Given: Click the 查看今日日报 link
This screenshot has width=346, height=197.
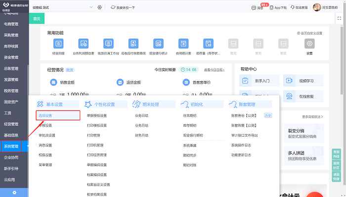Looking at the screenshot, I should pyautogui.click(x=214, y=70).
